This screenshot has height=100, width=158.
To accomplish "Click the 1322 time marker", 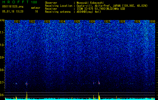I will tap(32, 21).
